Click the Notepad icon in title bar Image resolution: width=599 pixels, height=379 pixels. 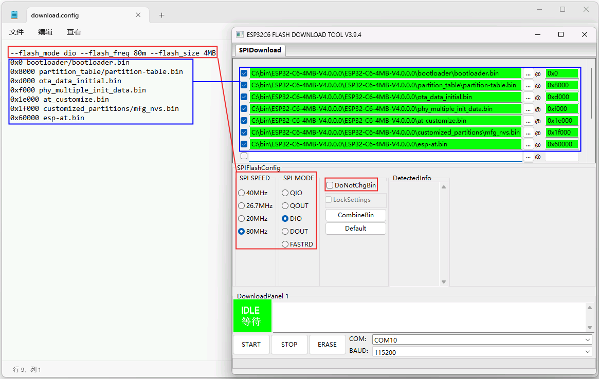(14, 15)
